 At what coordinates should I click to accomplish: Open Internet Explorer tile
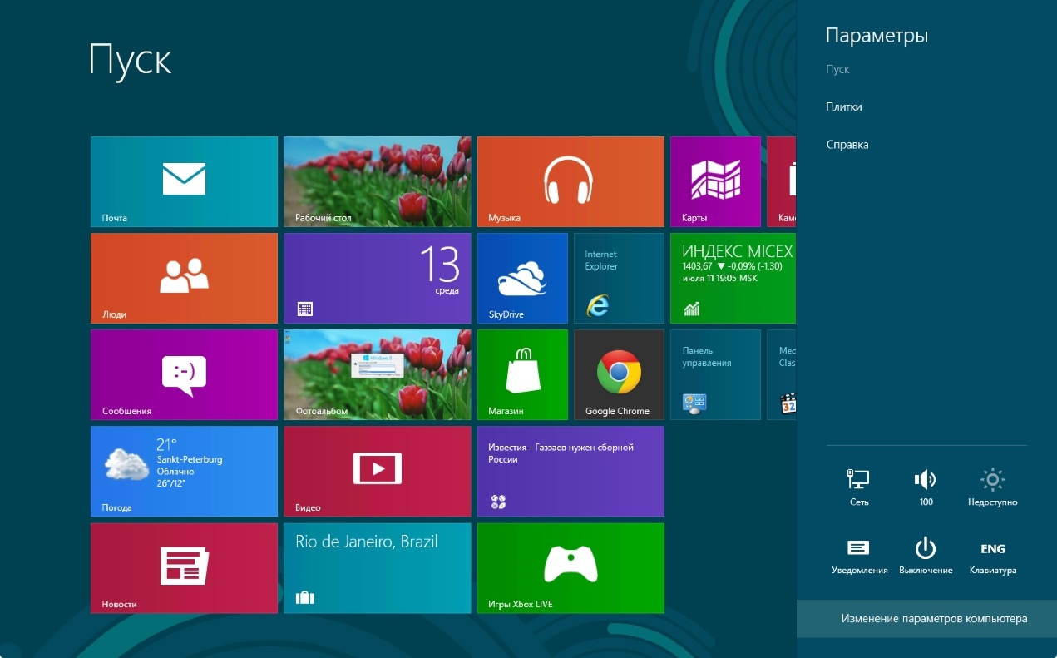[x=619, y=278]
